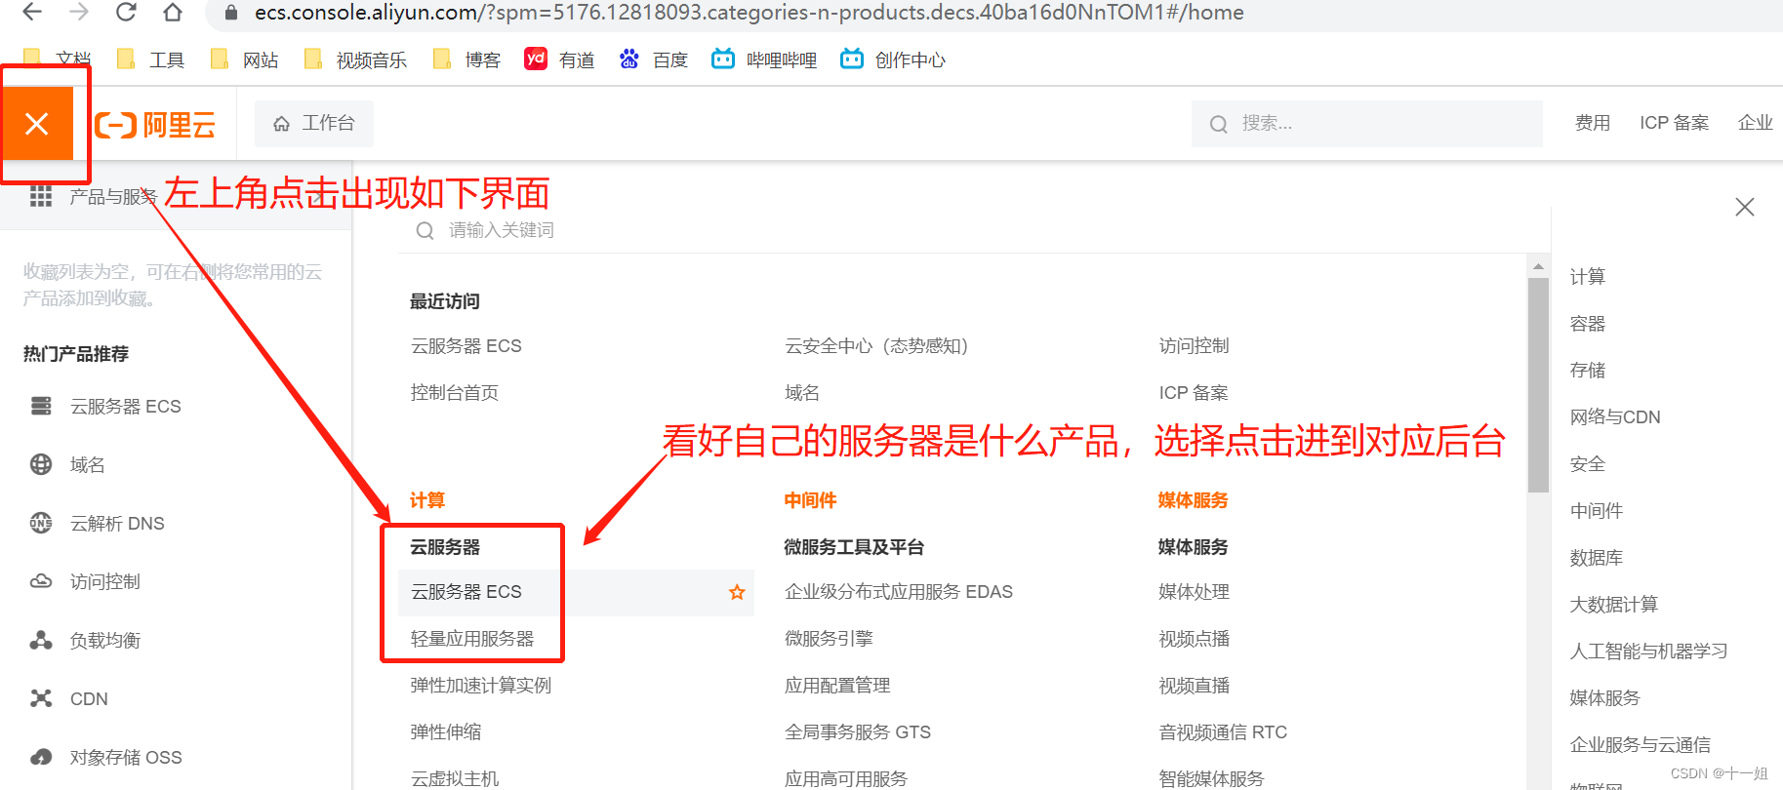
Task: Jump to 媒体服务 in right index
Action: 1605,698
